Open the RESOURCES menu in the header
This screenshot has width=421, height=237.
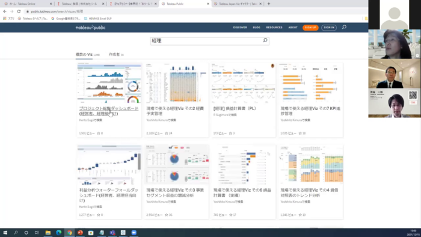(x=274, y=28)
